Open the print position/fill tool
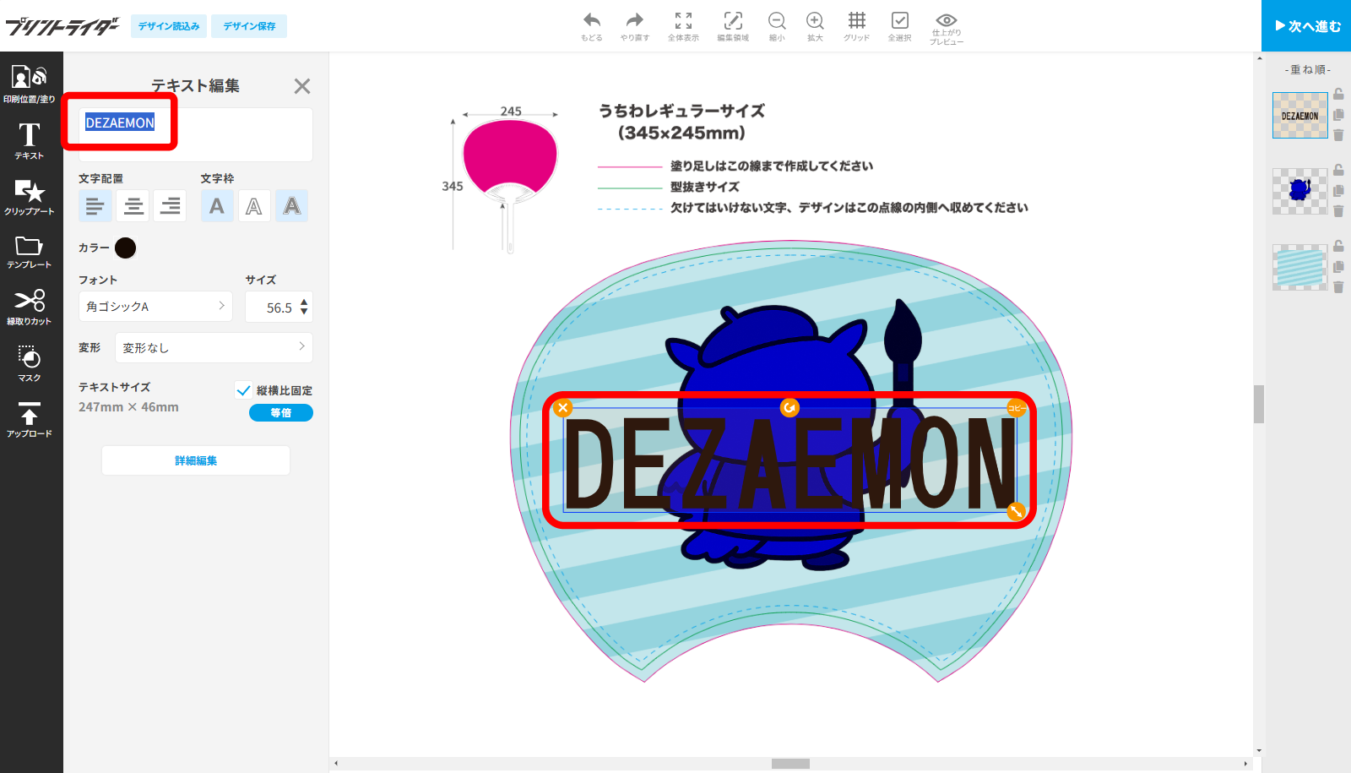Screen dimensions: 1351x773 30,84
